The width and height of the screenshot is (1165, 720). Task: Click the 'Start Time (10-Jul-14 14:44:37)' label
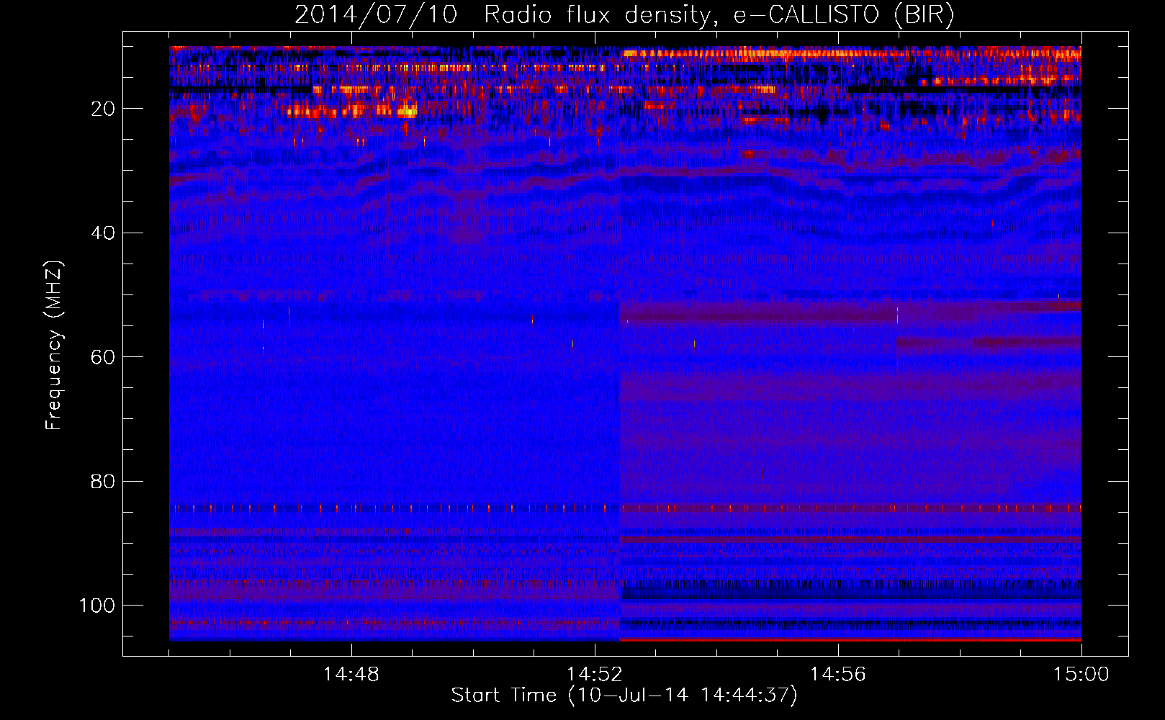point(624,696)
